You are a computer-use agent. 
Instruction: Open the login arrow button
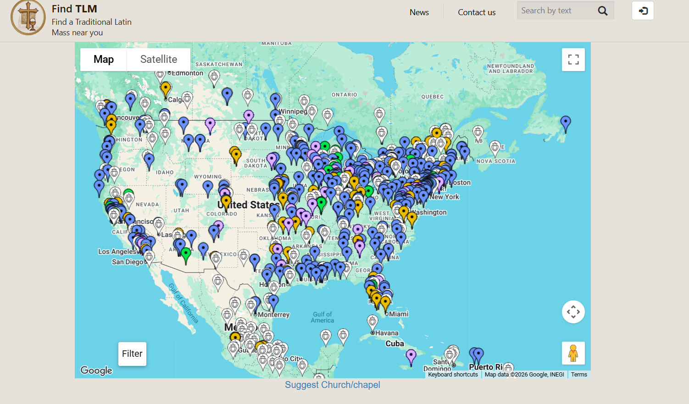(x=643, y=11)
